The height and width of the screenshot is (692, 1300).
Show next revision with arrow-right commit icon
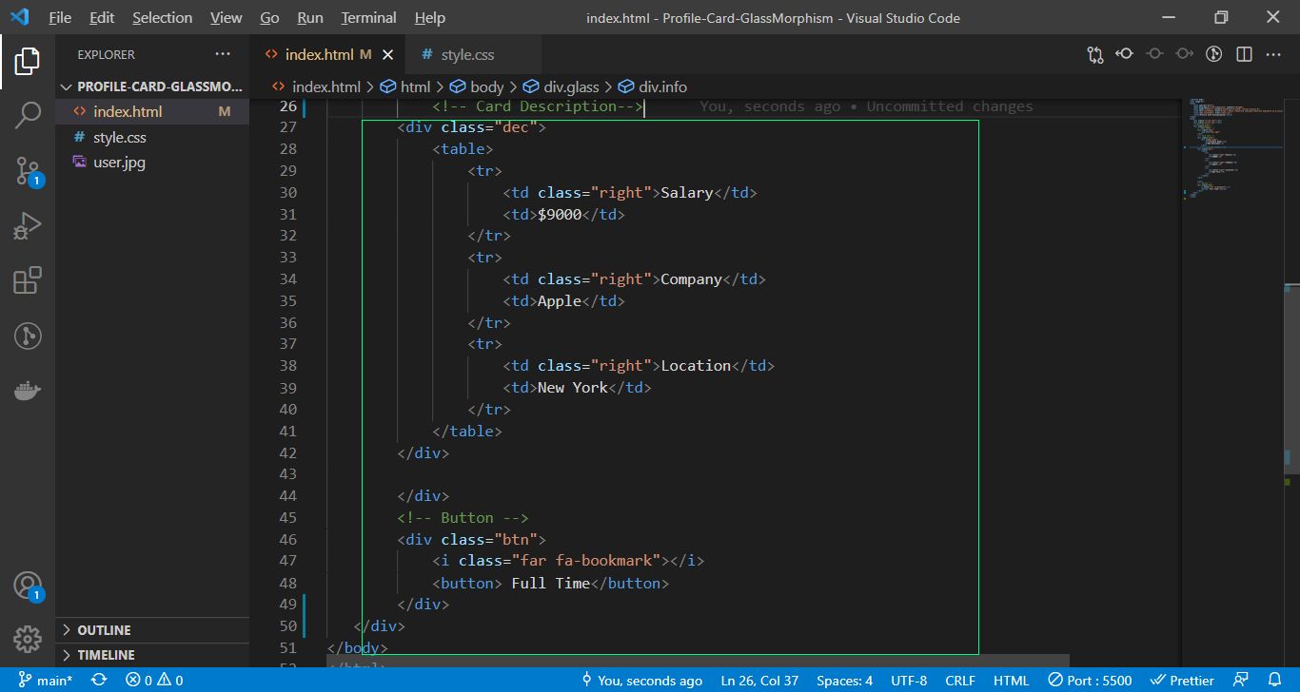(1184, 54)
